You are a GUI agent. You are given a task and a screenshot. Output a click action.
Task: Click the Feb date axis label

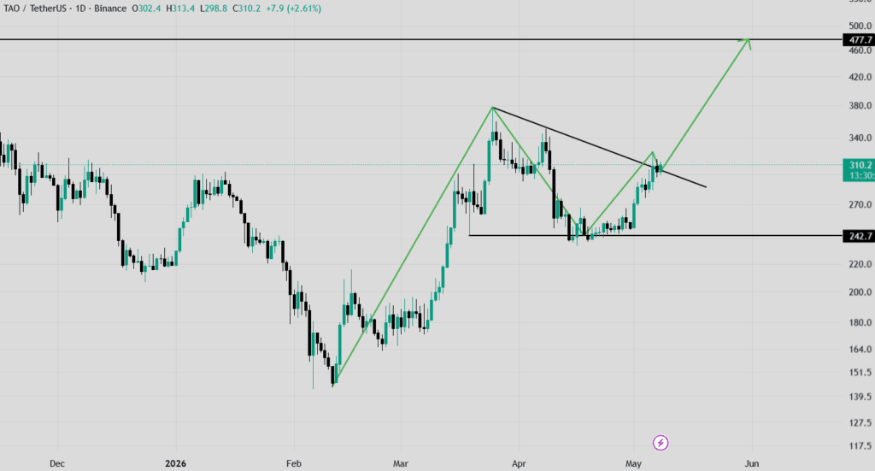294,464
